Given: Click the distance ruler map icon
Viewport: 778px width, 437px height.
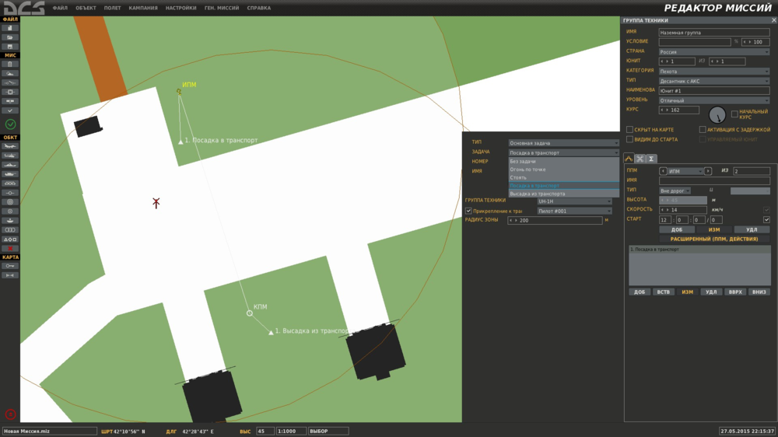Looking at the screenshot, I should [10, 275].
